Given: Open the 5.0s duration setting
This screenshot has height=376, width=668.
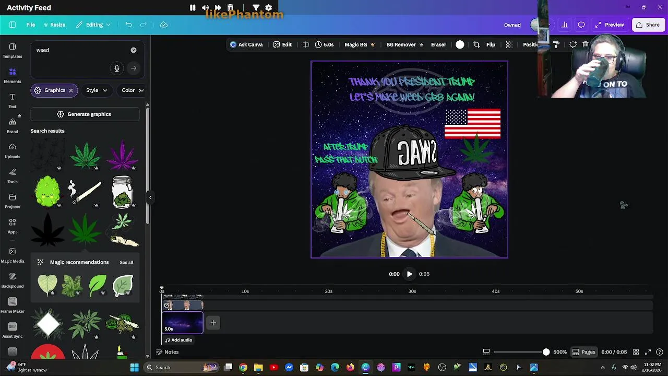Looking at the screenshot, I should click(x=324, y=45).
